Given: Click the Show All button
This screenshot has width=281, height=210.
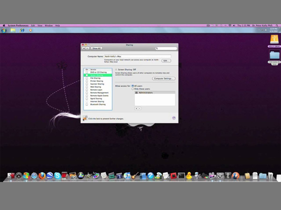Looking at the screenshot, I should coord(96,49).
